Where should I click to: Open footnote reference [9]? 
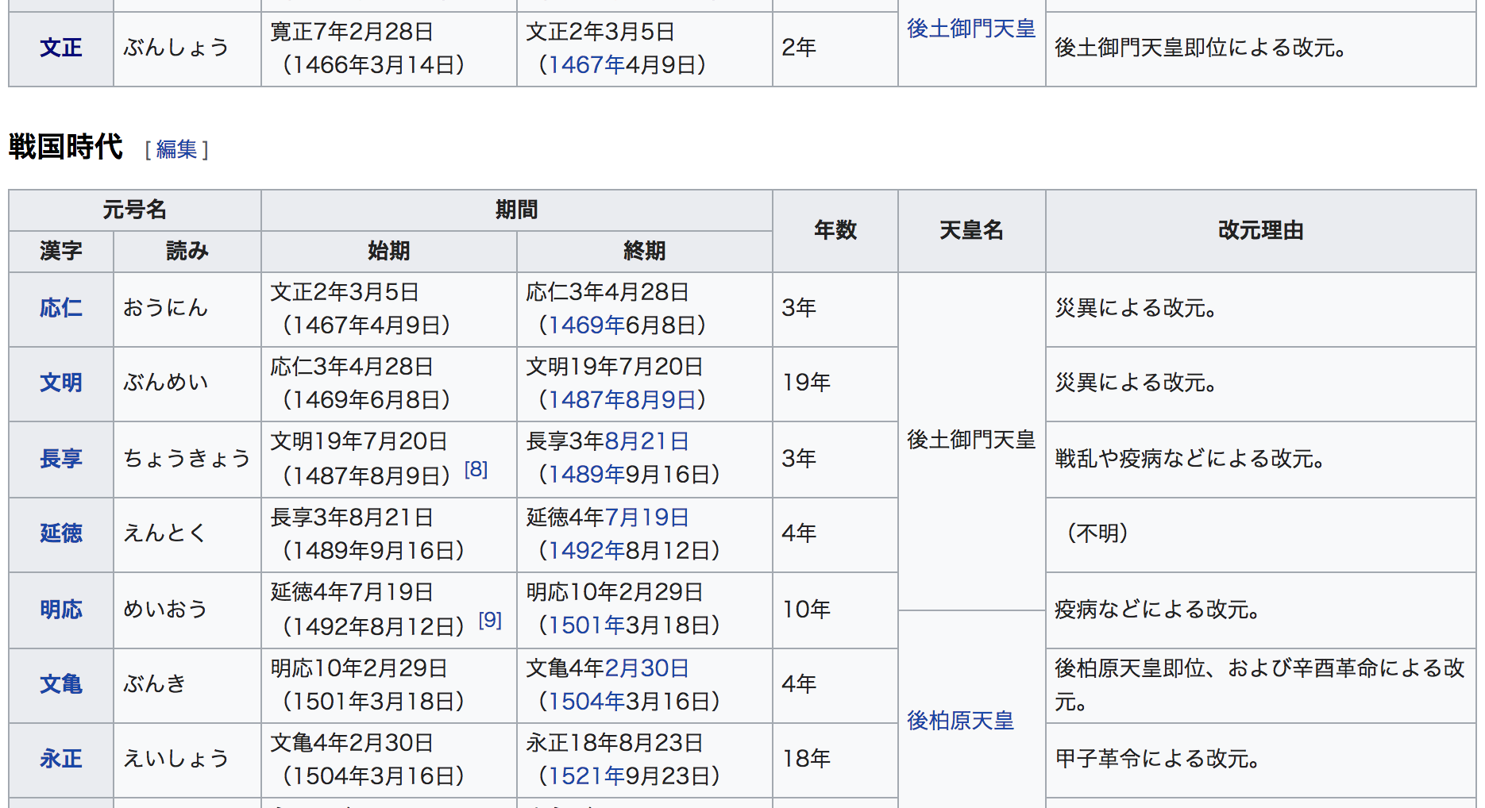pyautogui.click(x=490, y=621)
